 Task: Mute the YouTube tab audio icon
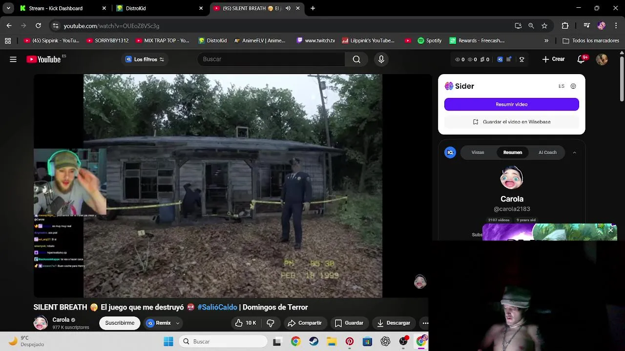click(288, 8)
